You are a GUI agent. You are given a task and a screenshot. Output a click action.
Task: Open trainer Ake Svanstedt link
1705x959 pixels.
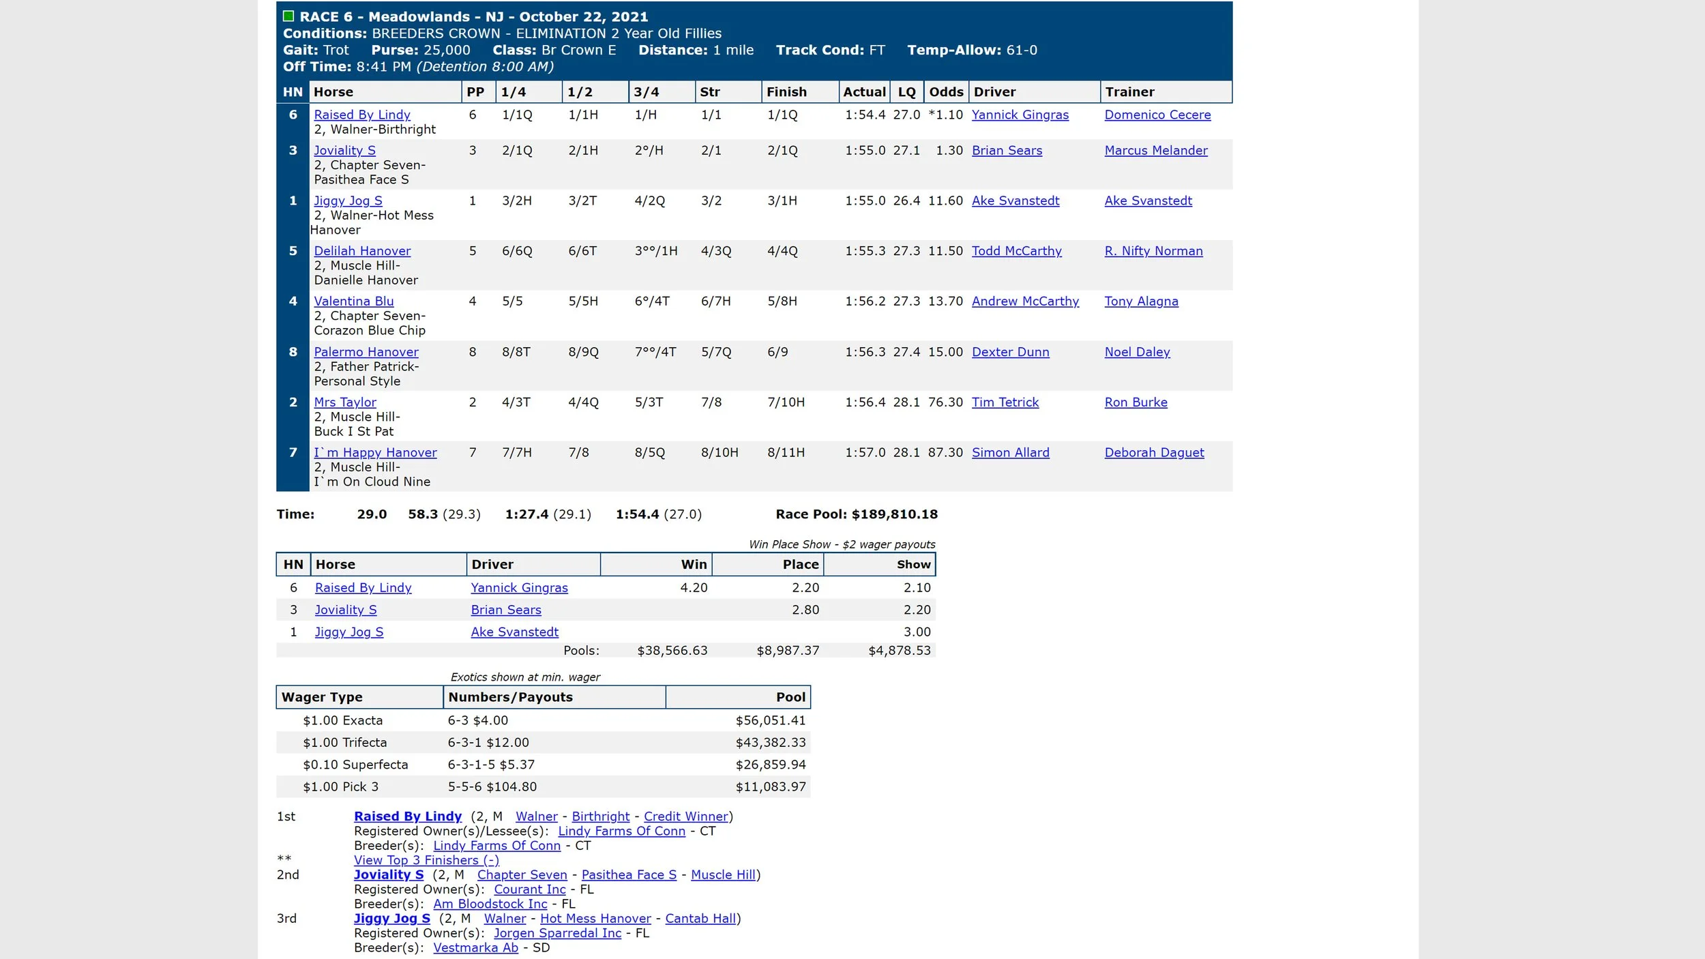[x=1148, y=201]
